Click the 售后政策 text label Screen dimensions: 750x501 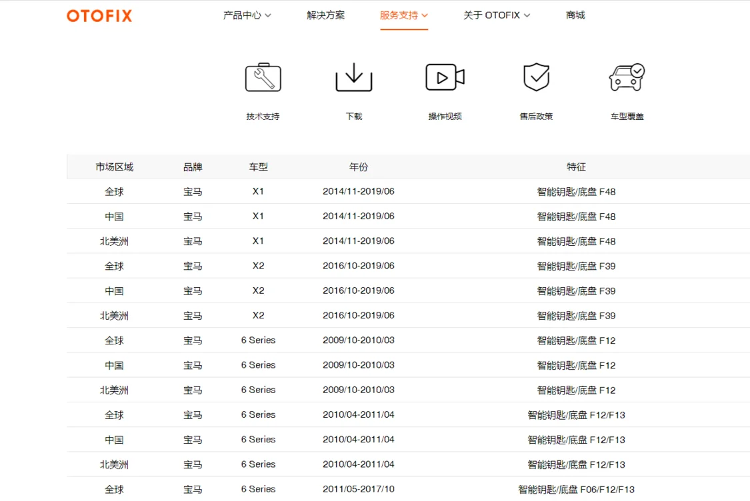tap(536, 116)
